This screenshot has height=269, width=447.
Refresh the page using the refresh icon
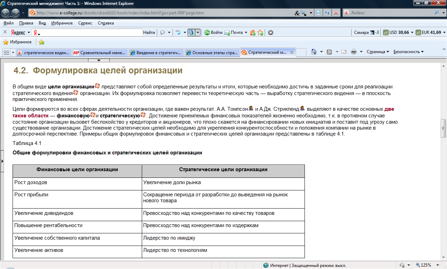coord(328,13)
